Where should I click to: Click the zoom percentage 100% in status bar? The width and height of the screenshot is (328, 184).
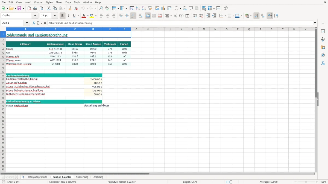point(323,182)
